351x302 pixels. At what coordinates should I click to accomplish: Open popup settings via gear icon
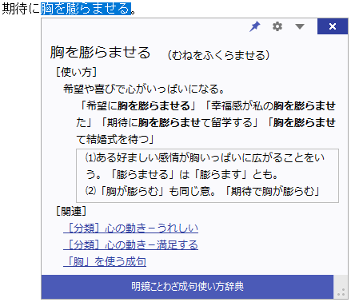tap(277, 26)
